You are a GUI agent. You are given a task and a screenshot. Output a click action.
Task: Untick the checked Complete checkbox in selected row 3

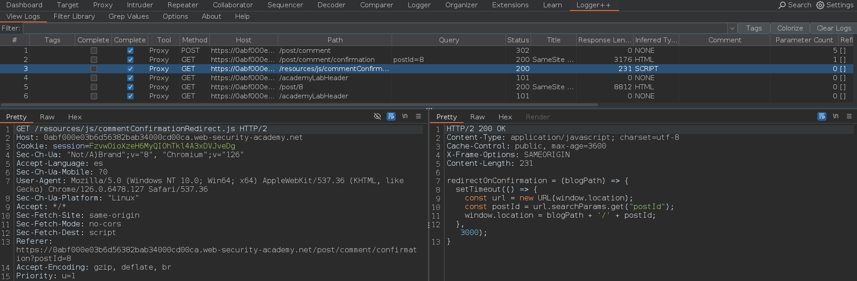click(x=130, y=69)
